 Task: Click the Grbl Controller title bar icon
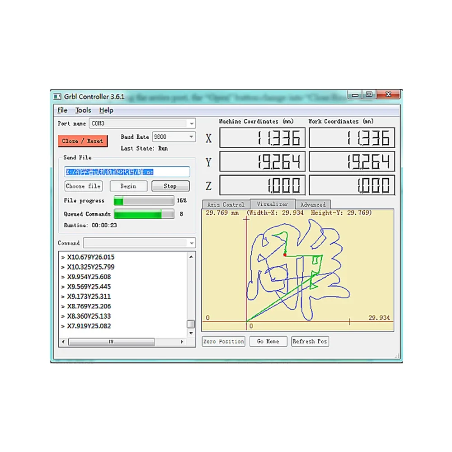(x=57, y=96)
